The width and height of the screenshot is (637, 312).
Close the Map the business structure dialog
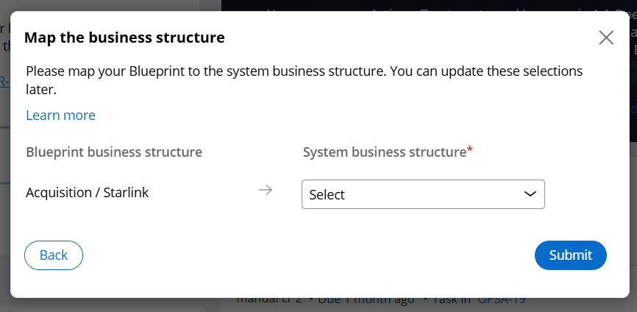pyautogui.click(x=605, y=38)
